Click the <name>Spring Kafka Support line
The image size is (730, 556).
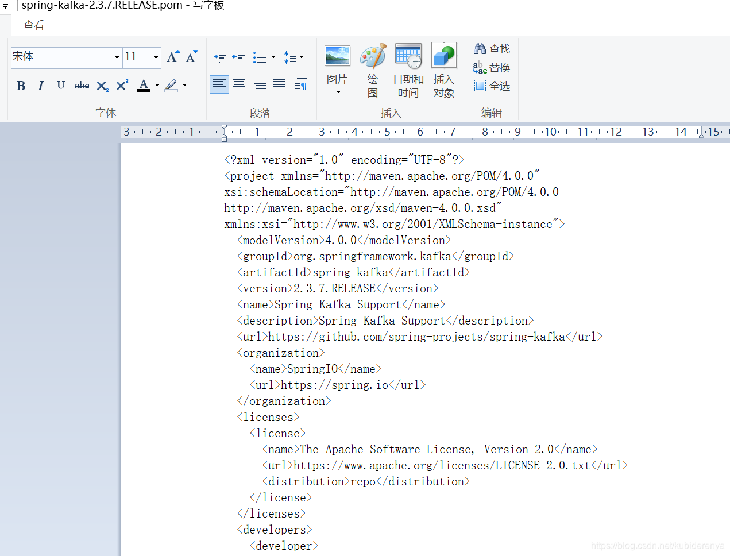[341, 304]
